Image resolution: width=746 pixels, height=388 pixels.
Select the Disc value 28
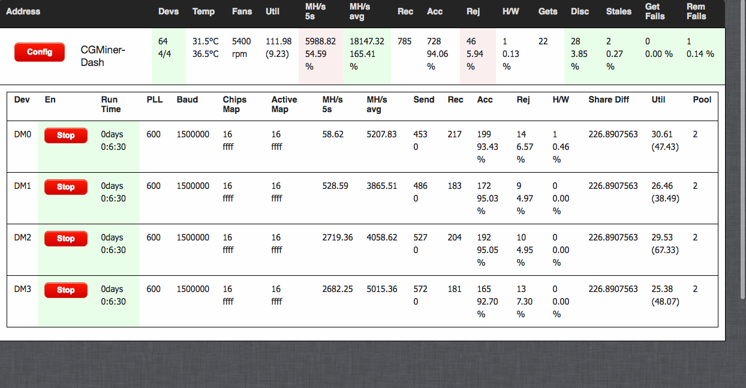pyautogui.click(x=576, y=41)
